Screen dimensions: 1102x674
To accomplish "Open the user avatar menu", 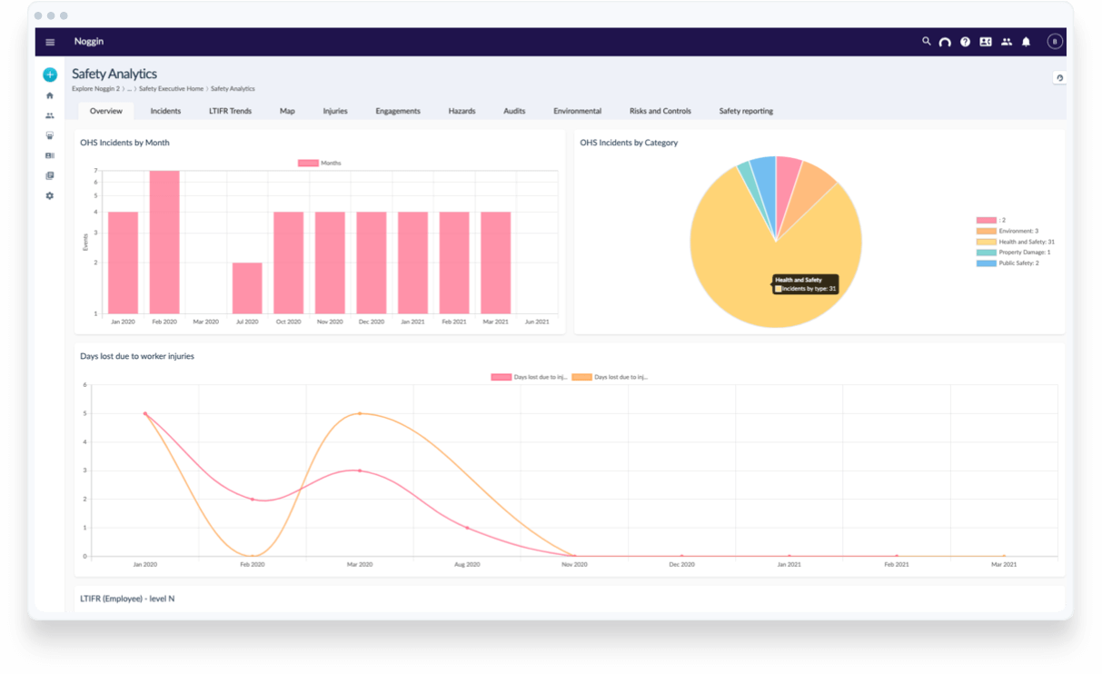I will click(x=1054, y=42).
